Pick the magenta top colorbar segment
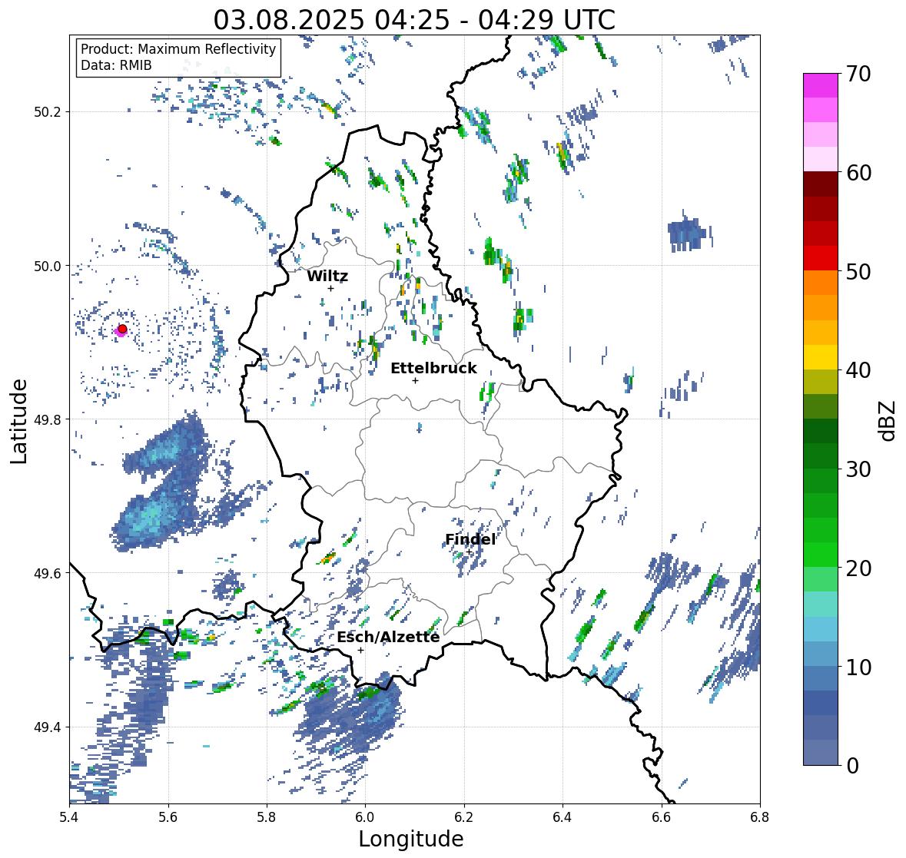The width and height of the screenshot is (906, 858). click(x=821, y=85)
